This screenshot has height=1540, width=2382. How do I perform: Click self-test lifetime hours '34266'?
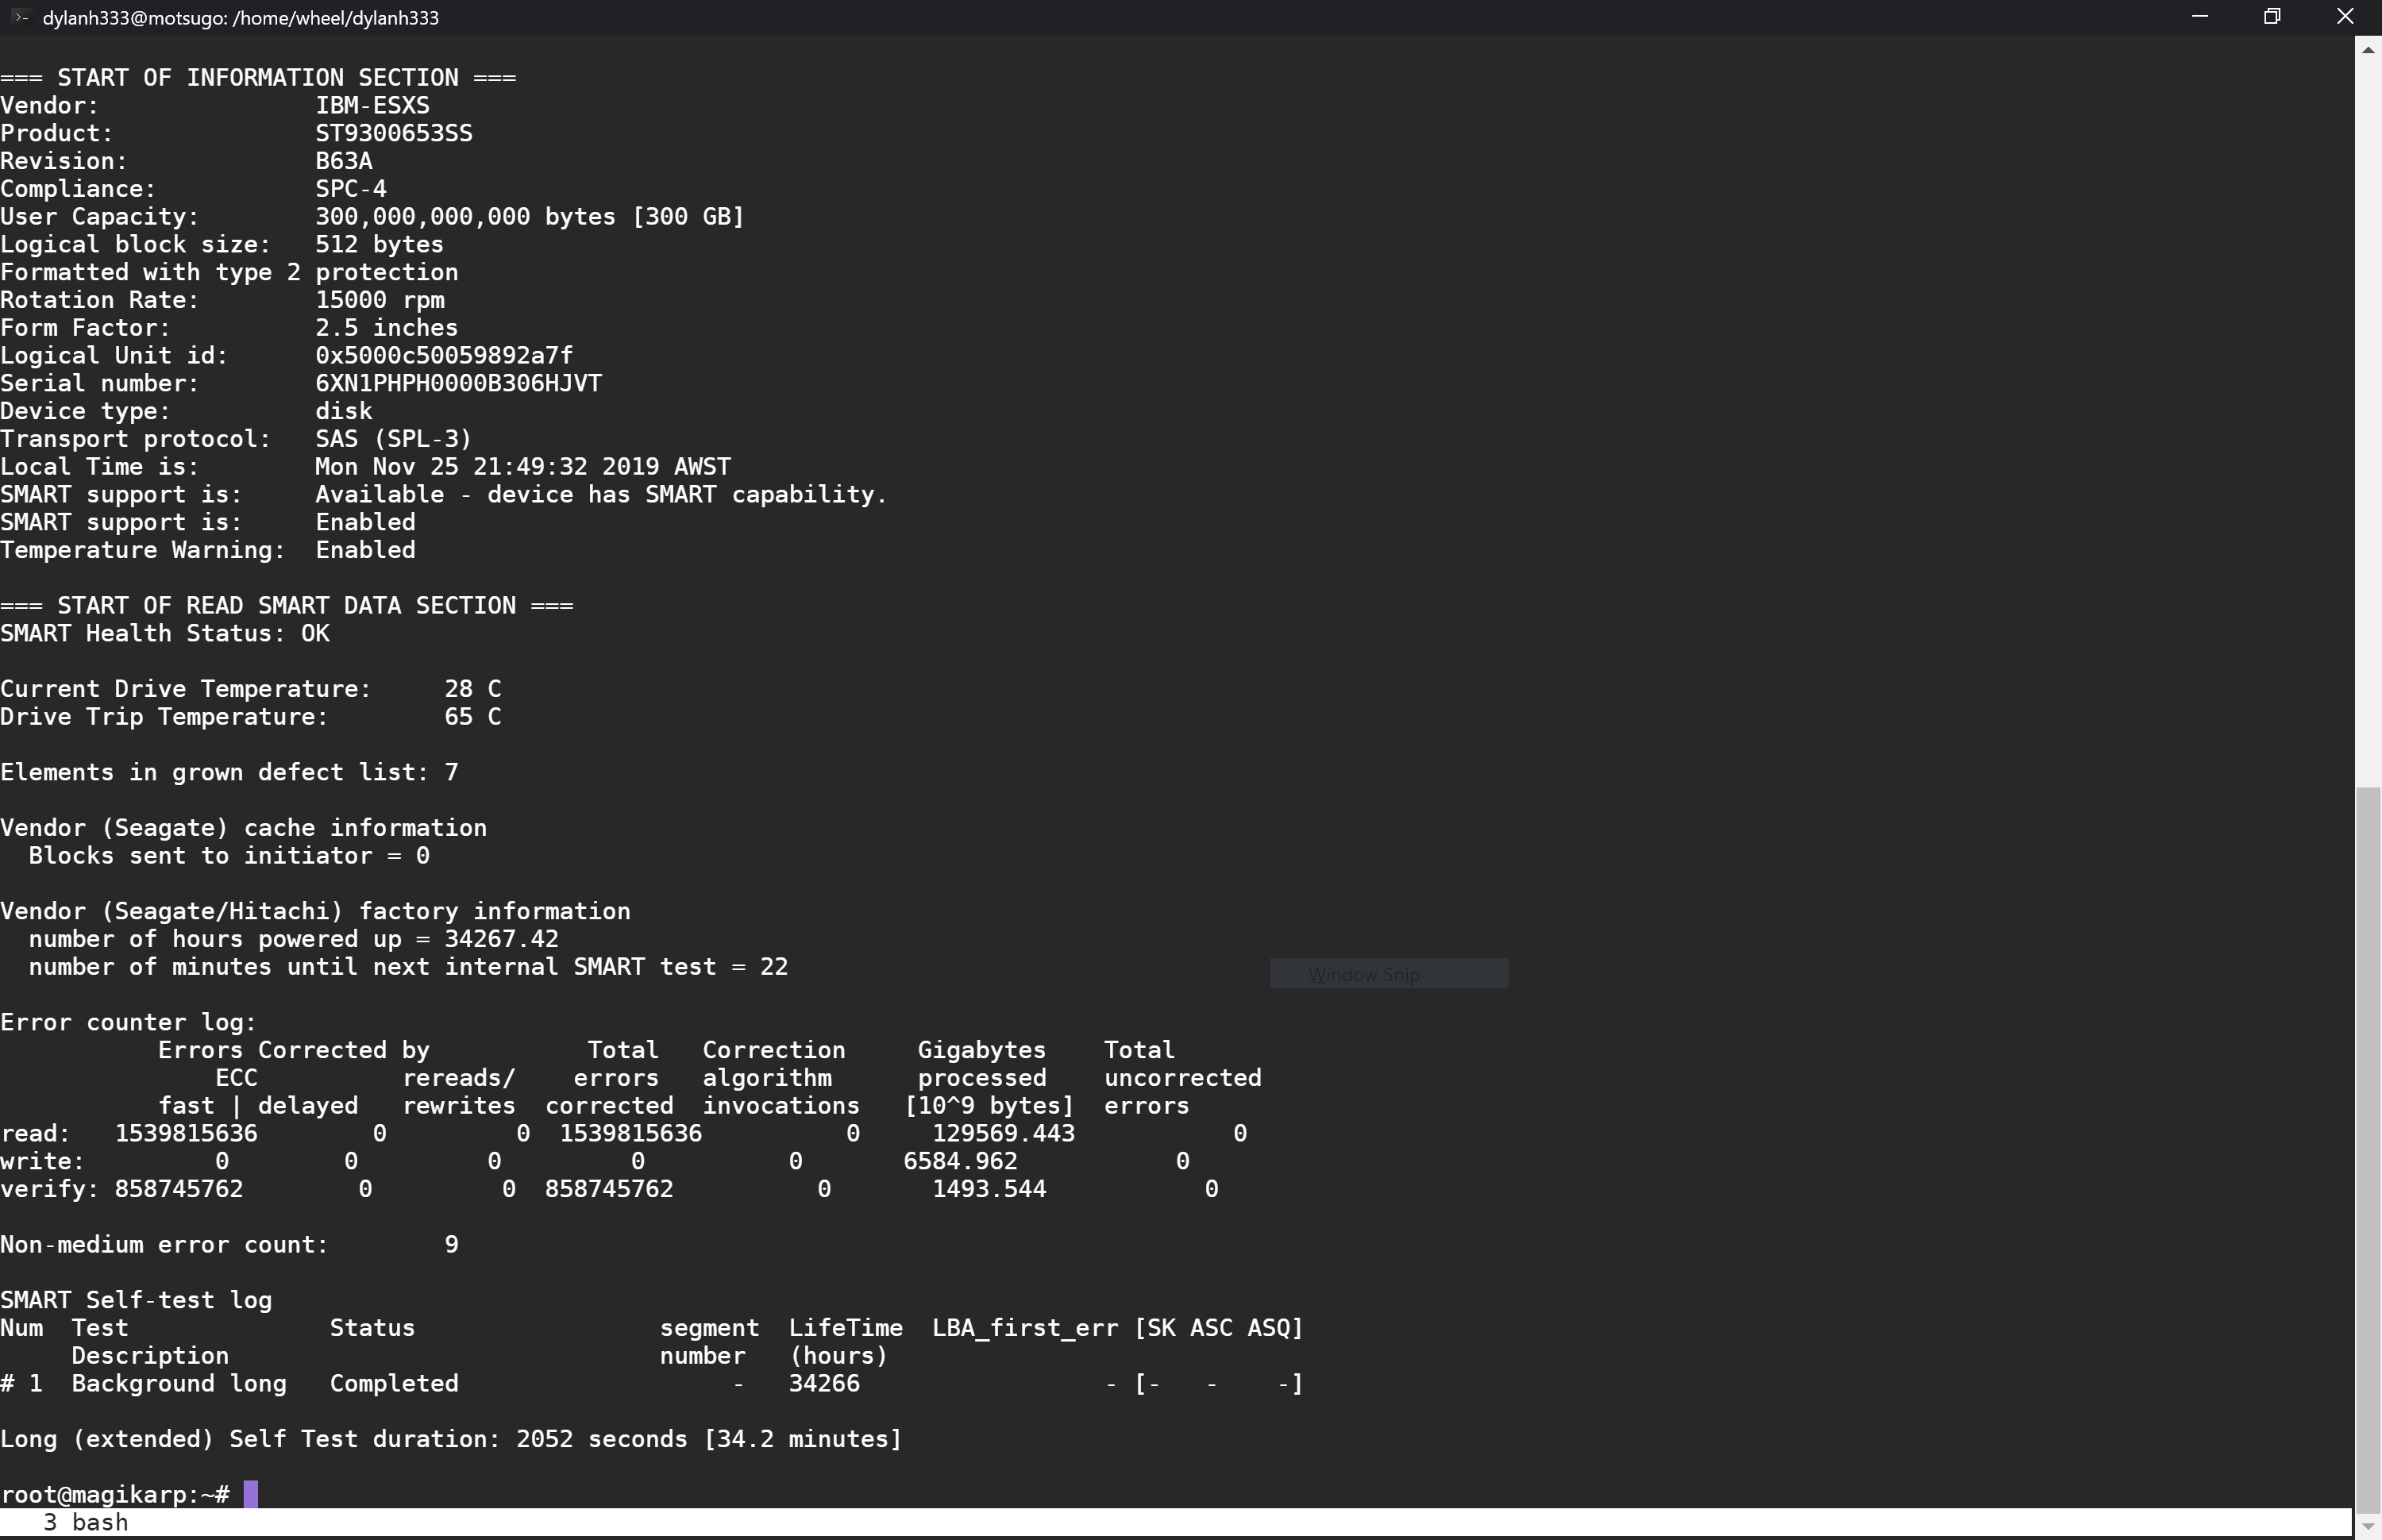click(x=824, y=1384)
